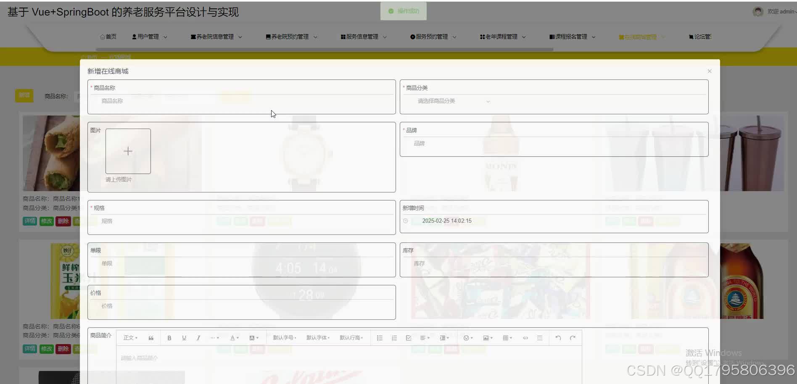
Task: Click the 库存 input field
Action: (x=554, y=263)
